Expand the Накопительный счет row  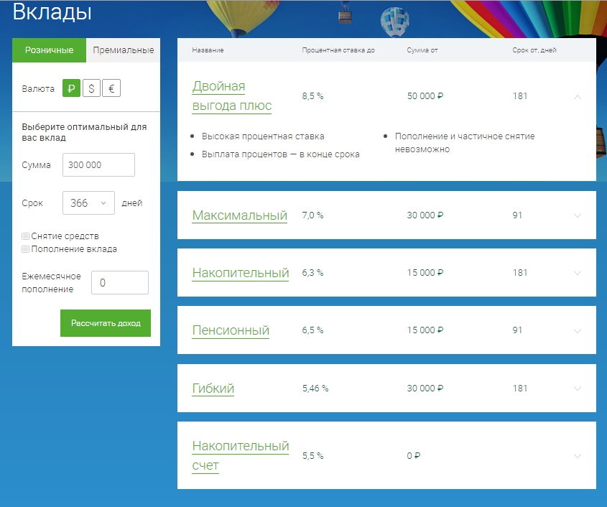pyautogui.click(x=578, y=456)
